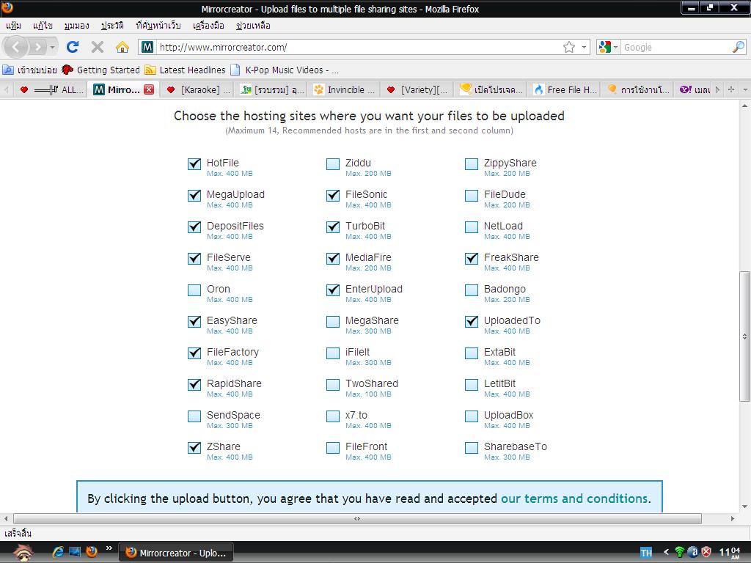Uncheck the UploadedTo checkbox

tap(472, 322)
